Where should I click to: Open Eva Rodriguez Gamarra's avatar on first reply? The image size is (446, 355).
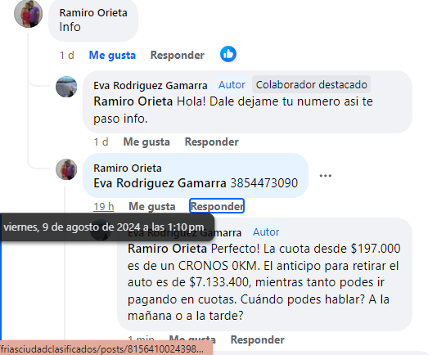pyautogui.click(x=66, y=87)
